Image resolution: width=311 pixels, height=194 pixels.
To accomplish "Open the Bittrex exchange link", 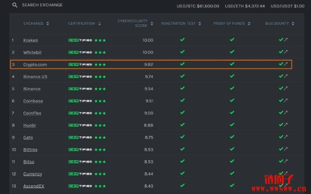I will coord(30,150).
